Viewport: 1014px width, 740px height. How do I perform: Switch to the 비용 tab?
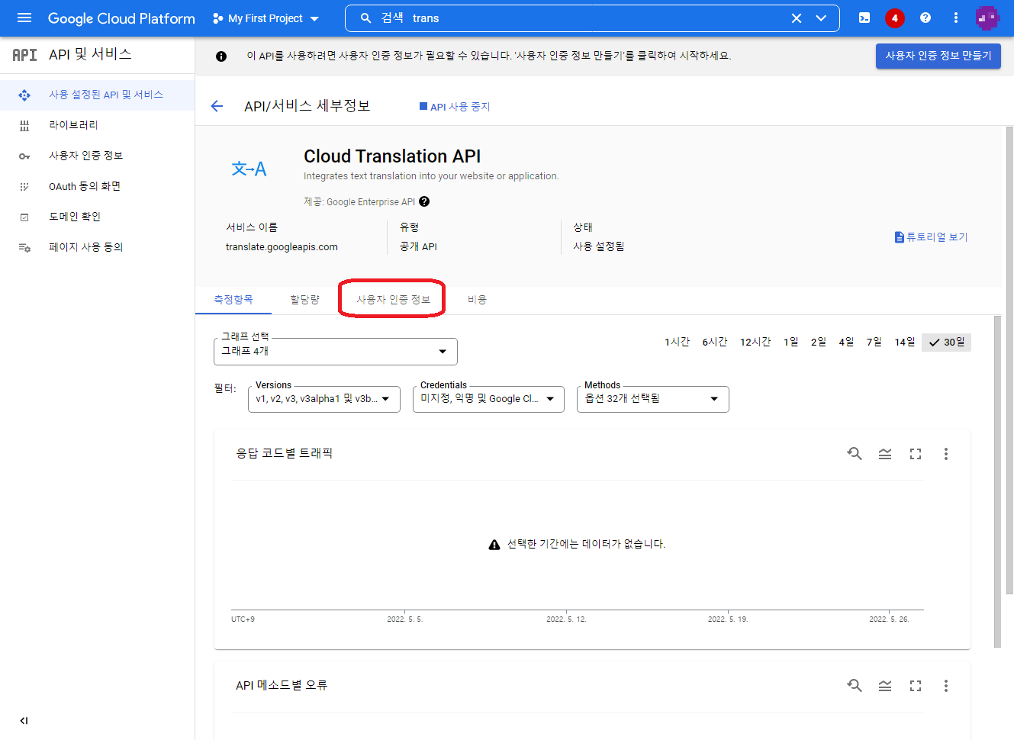coord(477,300)
